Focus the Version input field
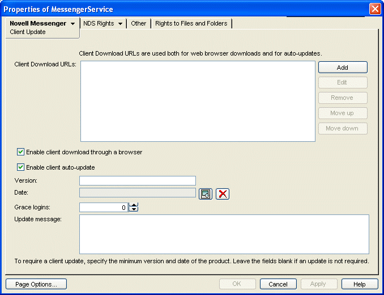The height and width of the screenshot is (295, 384). pyautogui.click(x=138, y=181)
